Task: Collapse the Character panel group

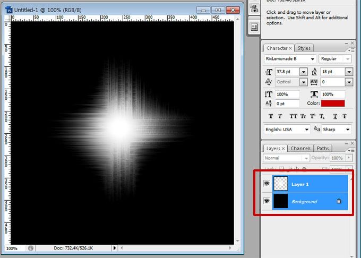Action: coord(347,44)
